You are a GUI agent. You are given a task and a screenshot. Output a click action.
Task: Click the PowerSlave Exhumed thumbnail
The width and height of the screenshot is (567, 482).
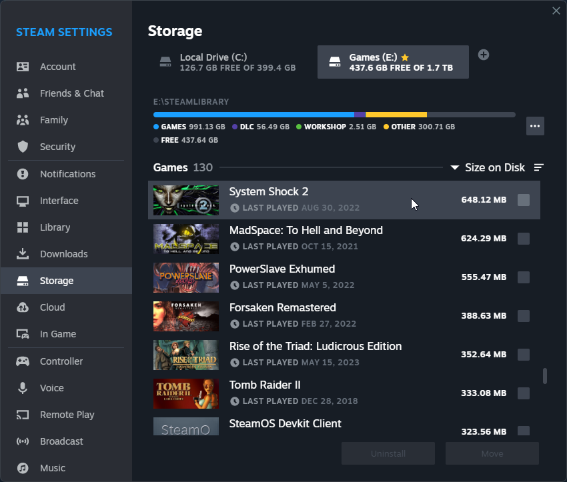(186, 277)
